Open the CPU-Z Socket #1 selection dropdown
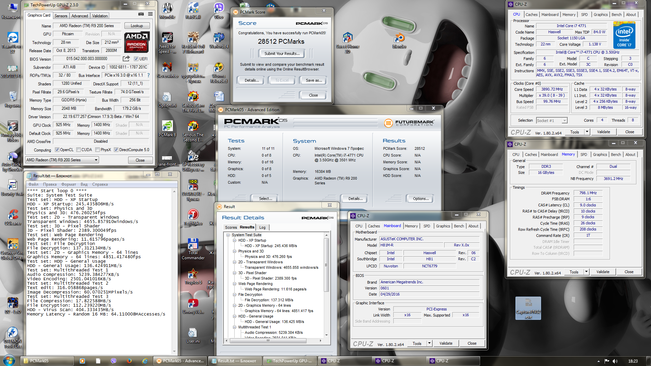The image size is (651, 366). [552, 121]
